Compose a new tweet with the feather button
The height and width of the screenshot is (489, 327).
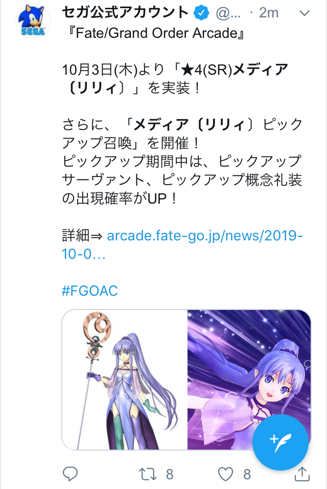[281, 442]
